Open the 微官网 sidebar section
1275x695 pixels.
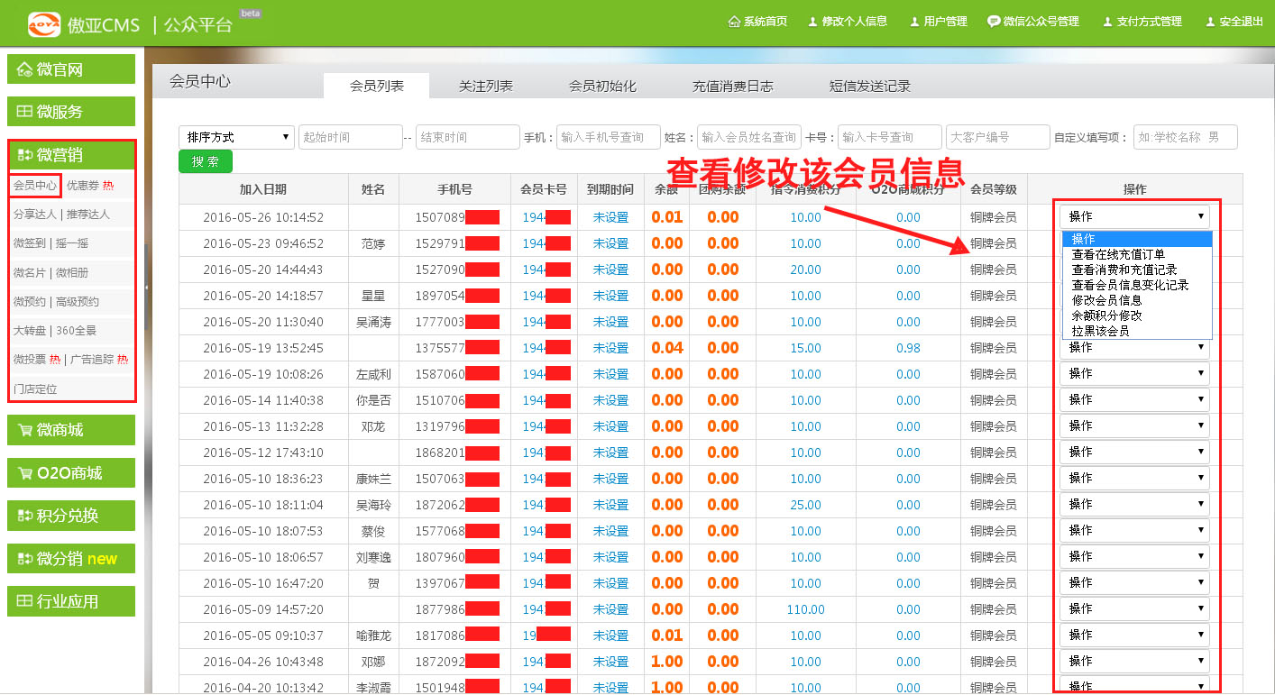click(71, 69)
